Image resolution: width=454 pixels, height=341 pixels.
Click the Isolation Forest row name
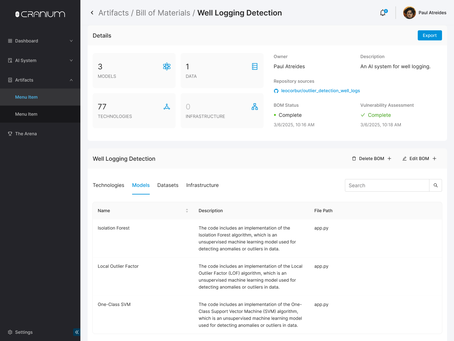click(x=113, y=228)
